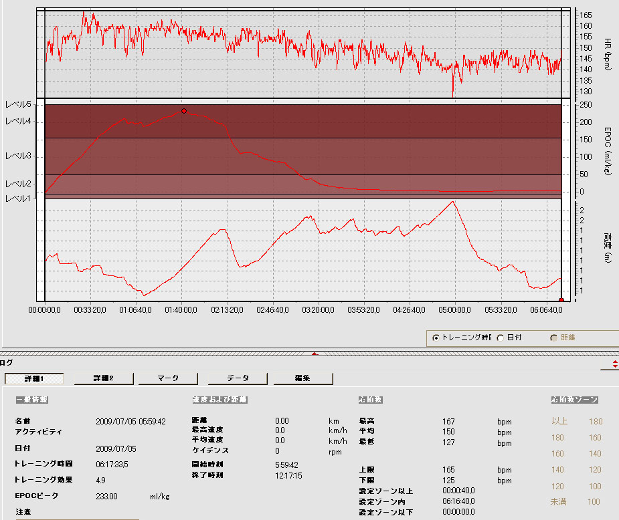The width and height of the screenshot is (619, 520).
Task: Click the 以上 heart rate zone label
Action: coord(559,422)
